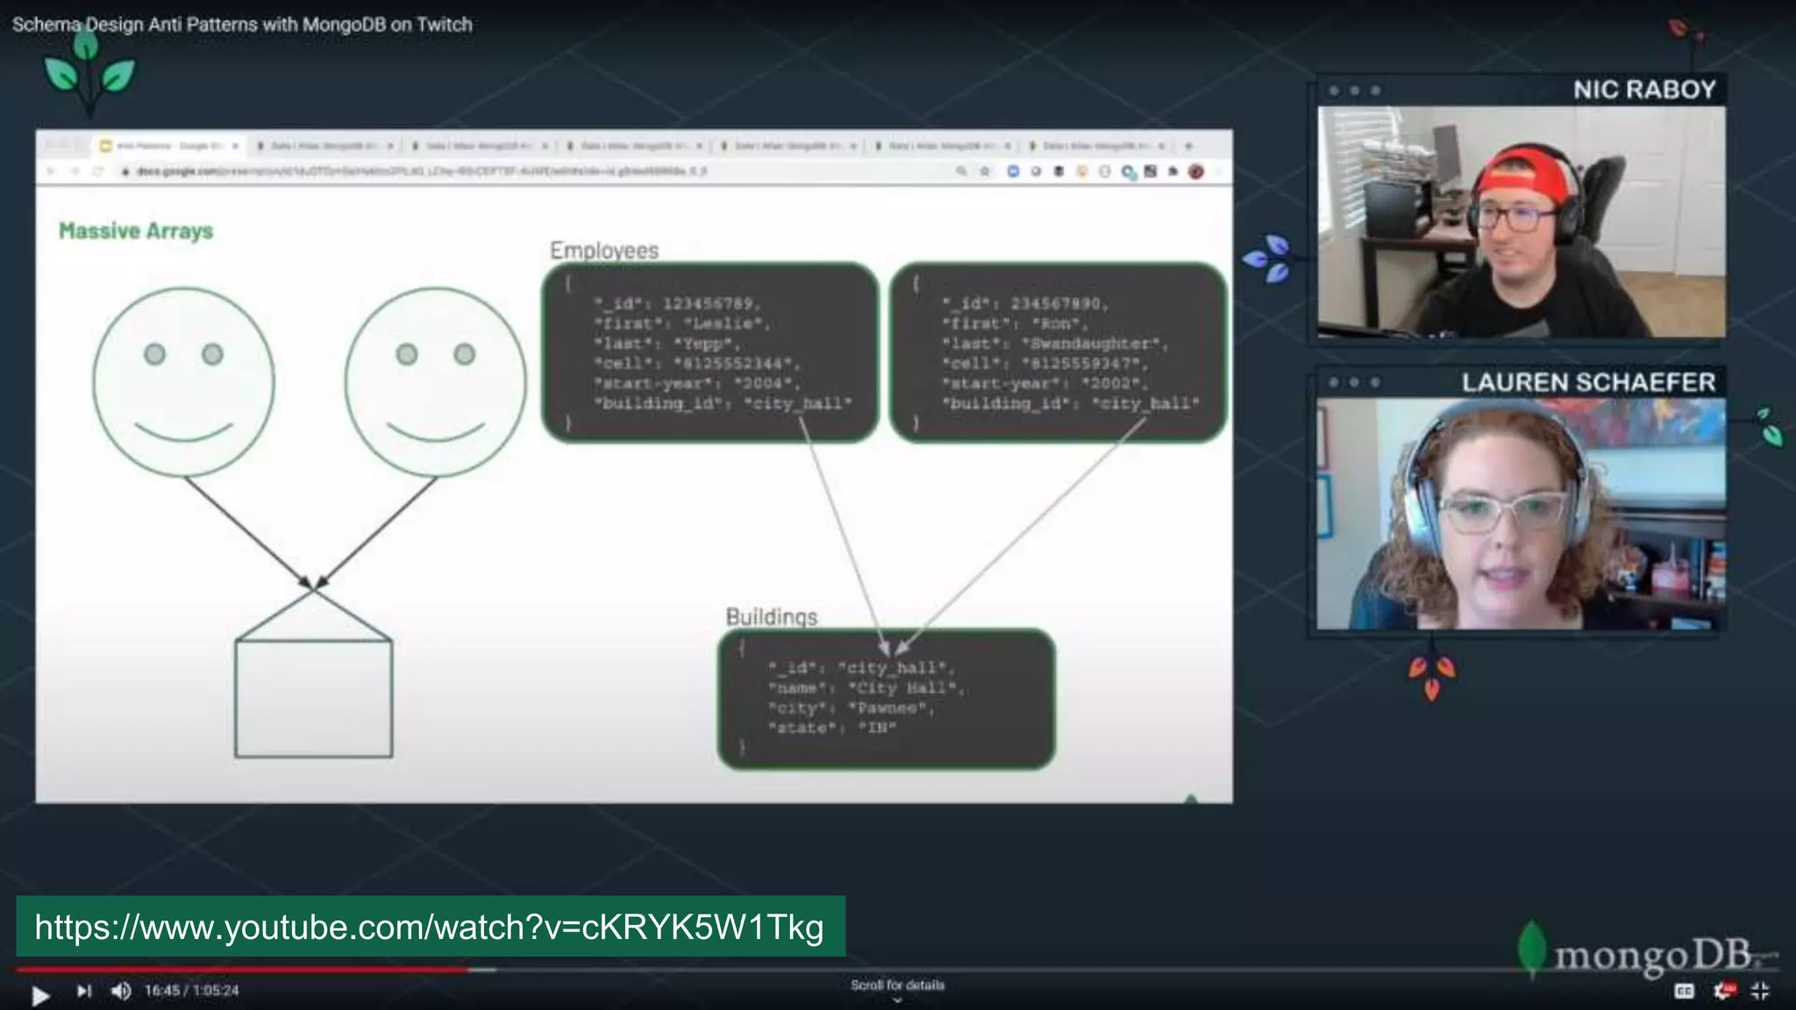Click the browser zoom magnifier icon
Viewport: 1796px width, 1010px height.
(962, 172)
